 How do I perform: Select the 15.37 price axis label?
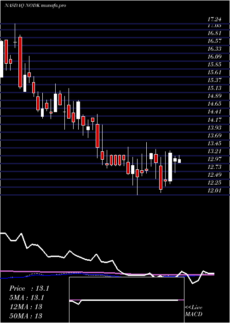click(x=214, y=80)
